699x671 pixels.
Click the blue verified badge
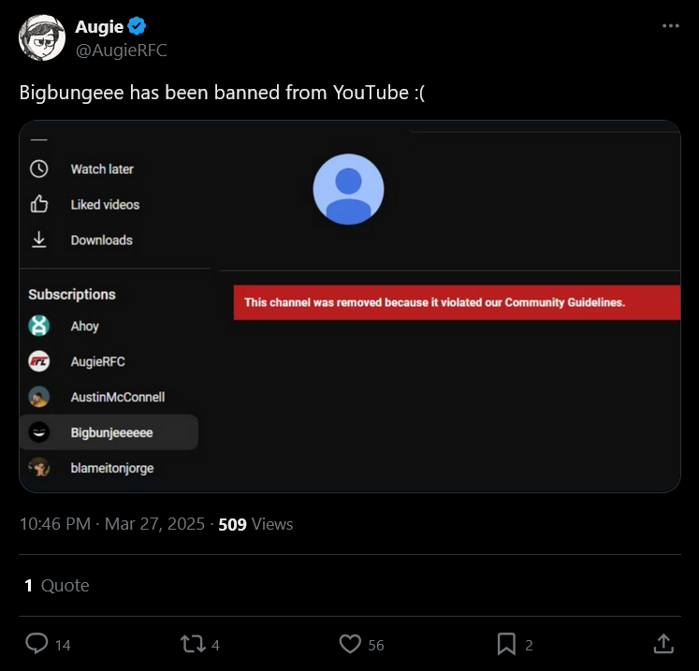137,26
